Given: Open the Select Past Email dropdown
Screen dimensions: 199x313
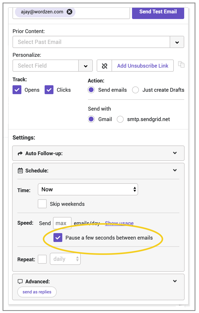Looking at the screenshot, I should 177,42.
